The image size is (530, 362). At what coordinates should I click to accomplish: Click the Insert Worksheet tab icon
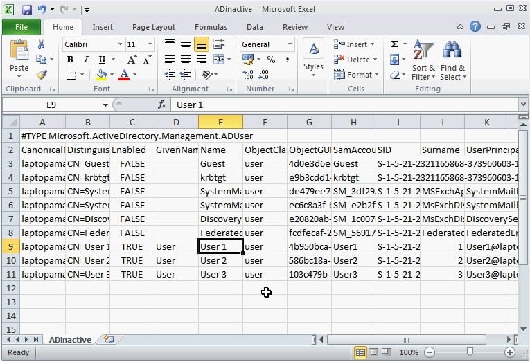tap(109, 339)
